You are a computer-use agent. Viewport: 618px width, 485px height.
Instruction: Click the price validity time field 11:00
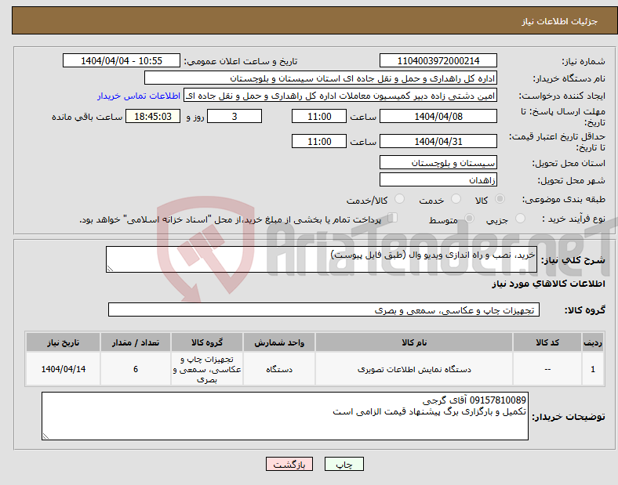pos(319,141)
